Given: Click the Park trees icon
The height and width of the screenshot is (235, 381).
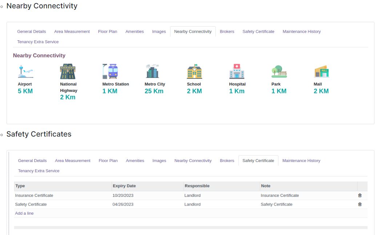Looking at the screenshot, I should click(279, 72).
